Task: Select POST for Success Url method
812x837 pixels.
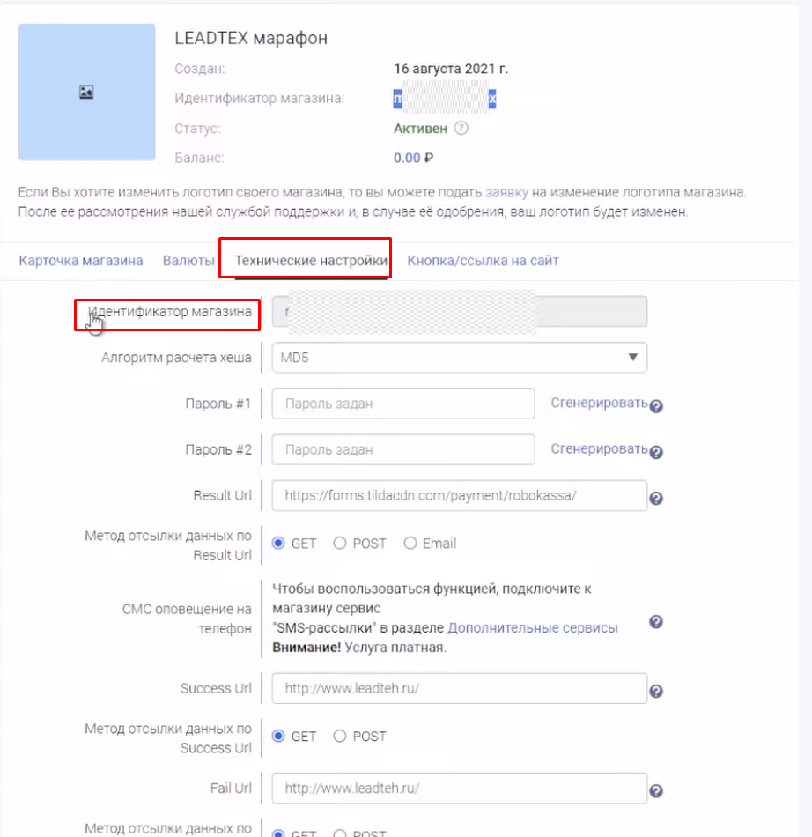Action: coord(340,737)
